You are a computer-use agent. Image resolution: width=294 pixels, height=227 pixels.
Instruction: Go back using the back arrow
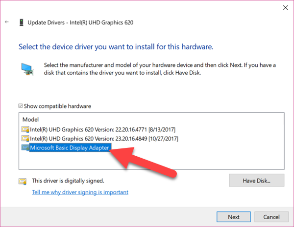tap(7, 22)
